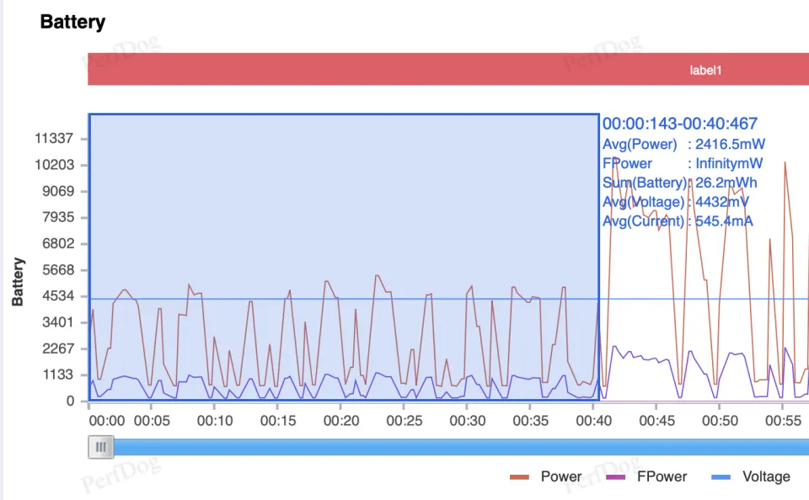This screenshot has height=500, width=809.
Task: Click the blue Voltage legend line marker
Action: click(721, 477)
